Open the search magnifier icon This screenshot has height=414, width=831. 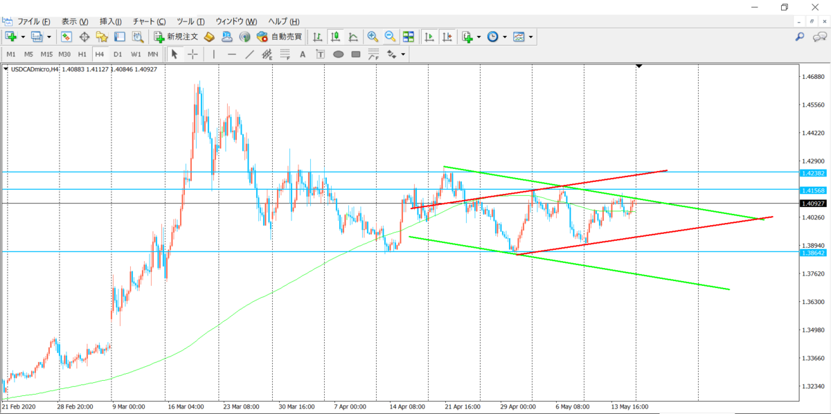click(800, 37)
